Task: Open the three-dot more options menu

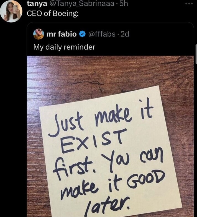Action: [189, 4]
